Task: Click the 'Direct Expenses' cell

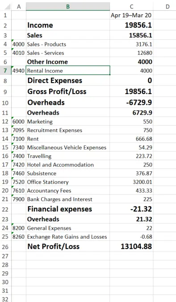Action: click(68, 80)
